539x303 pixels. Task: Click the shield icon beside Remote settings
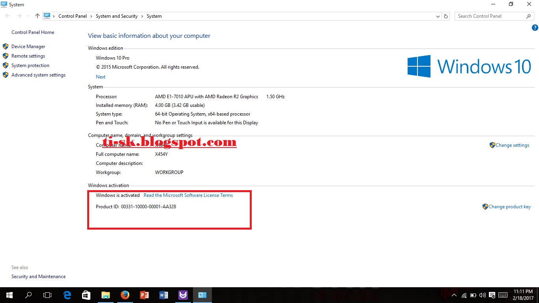(x=6, y=56)
